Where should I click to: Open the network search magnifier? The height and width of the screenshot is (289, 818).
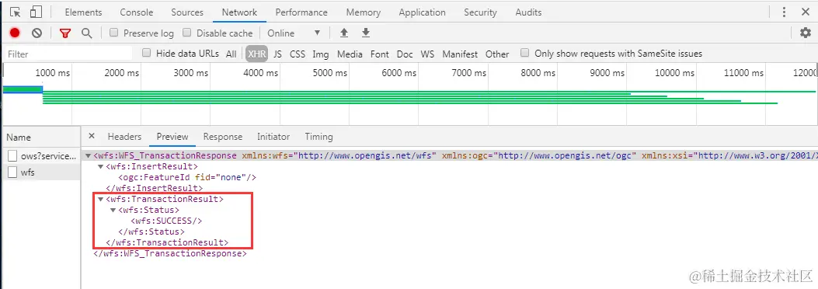(x=86, y=33)
